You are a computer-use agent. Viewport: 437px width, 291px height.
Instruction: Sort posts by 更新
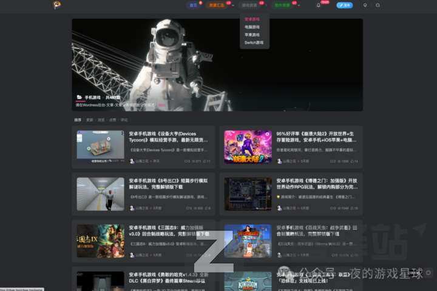(89, 120)
